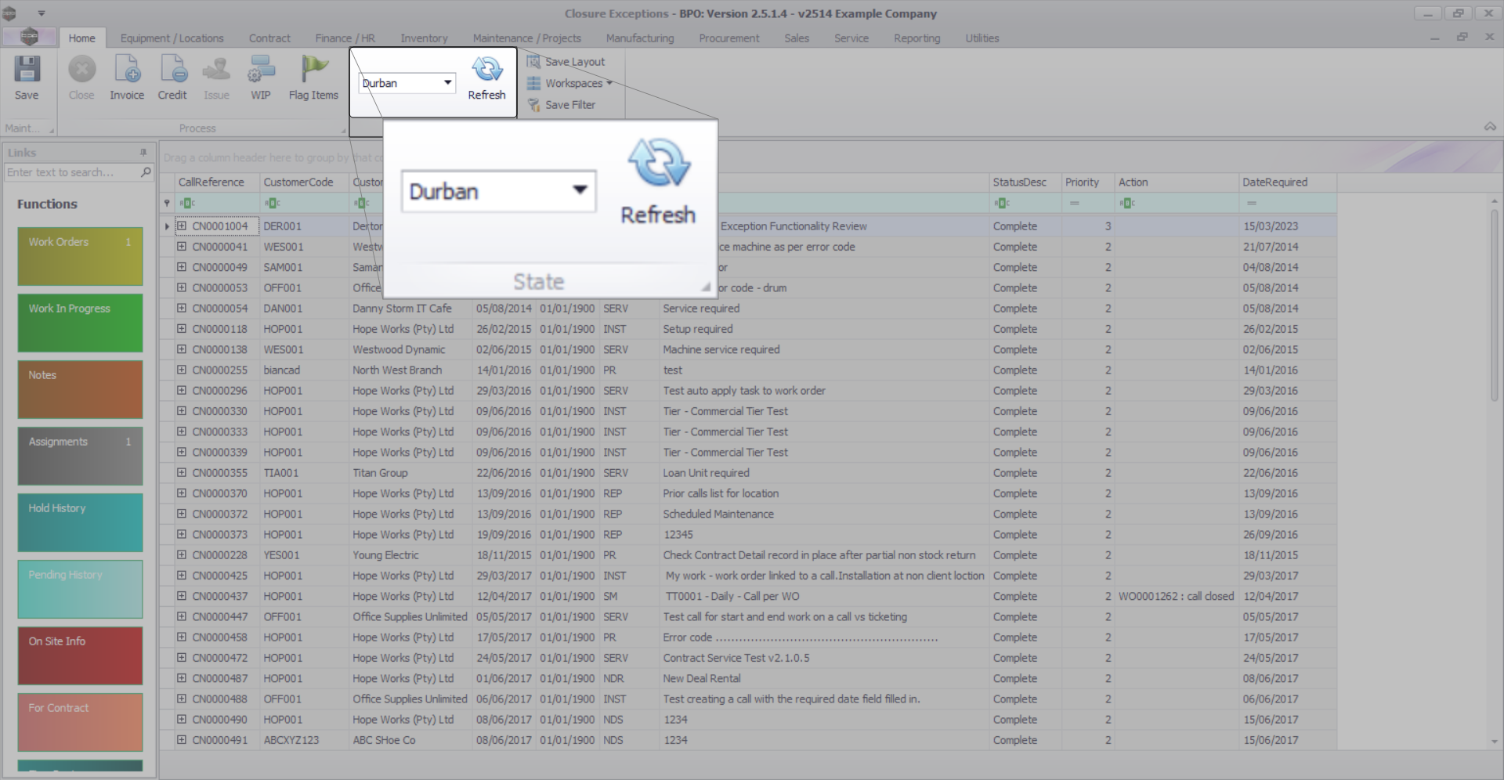This screenshot has width=1504, height=780.
Task: Select the cell "WO0001262 : call closed"
Action: [x=1177, y=596]
